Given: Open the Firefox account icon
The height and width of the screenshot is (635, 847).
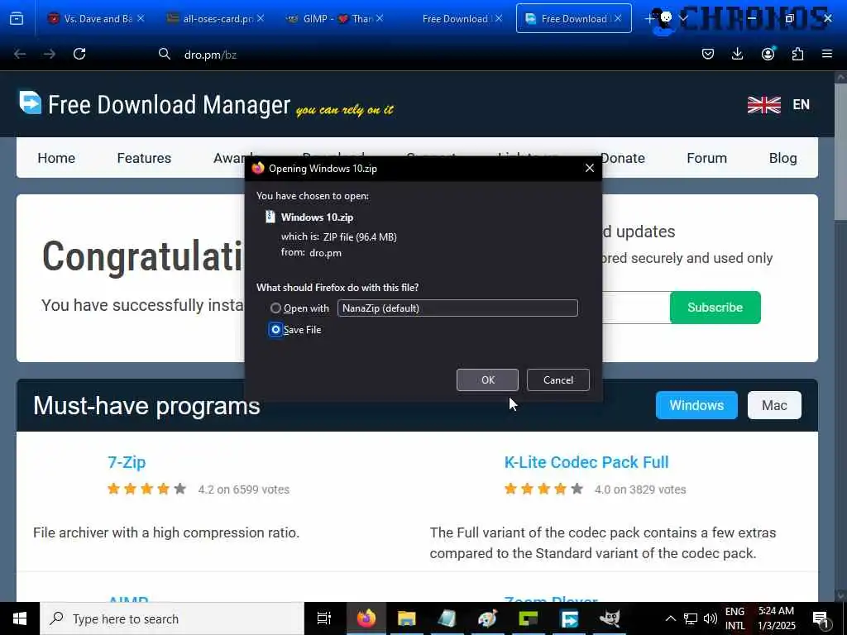Looking at the screenshot, I should tap(768, 54).
